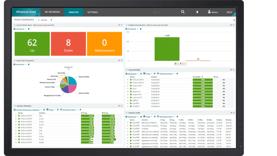Viewport: 277px width, 156px height.
Task: Open the HELP menu
Action: (229, 12)
